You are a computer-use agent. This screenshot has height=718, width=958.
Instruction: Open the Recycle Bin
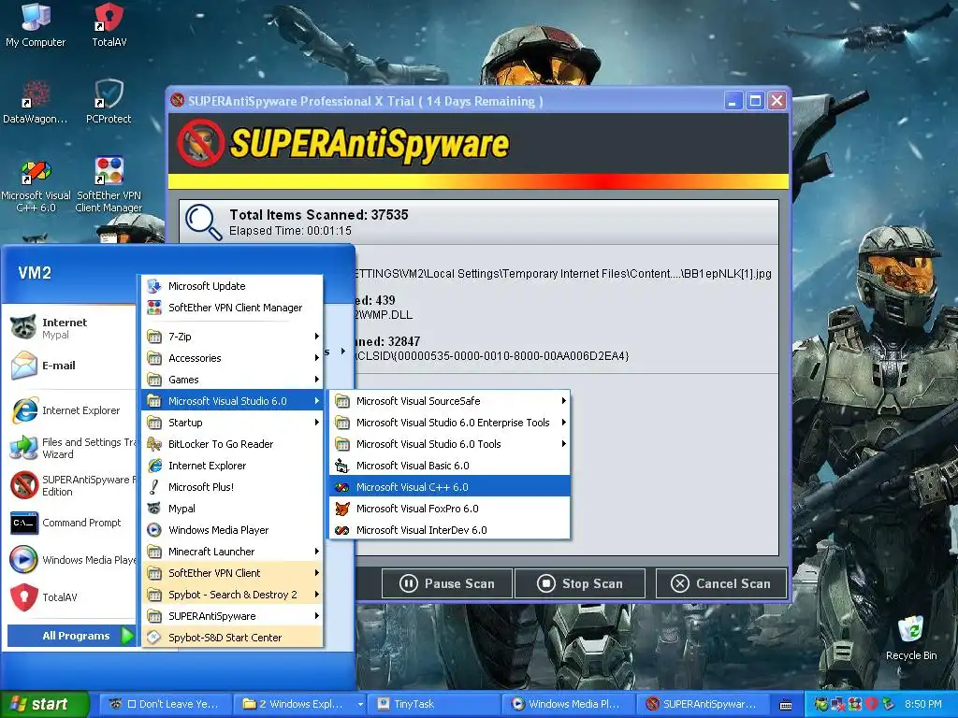click(x=911, y=638)
